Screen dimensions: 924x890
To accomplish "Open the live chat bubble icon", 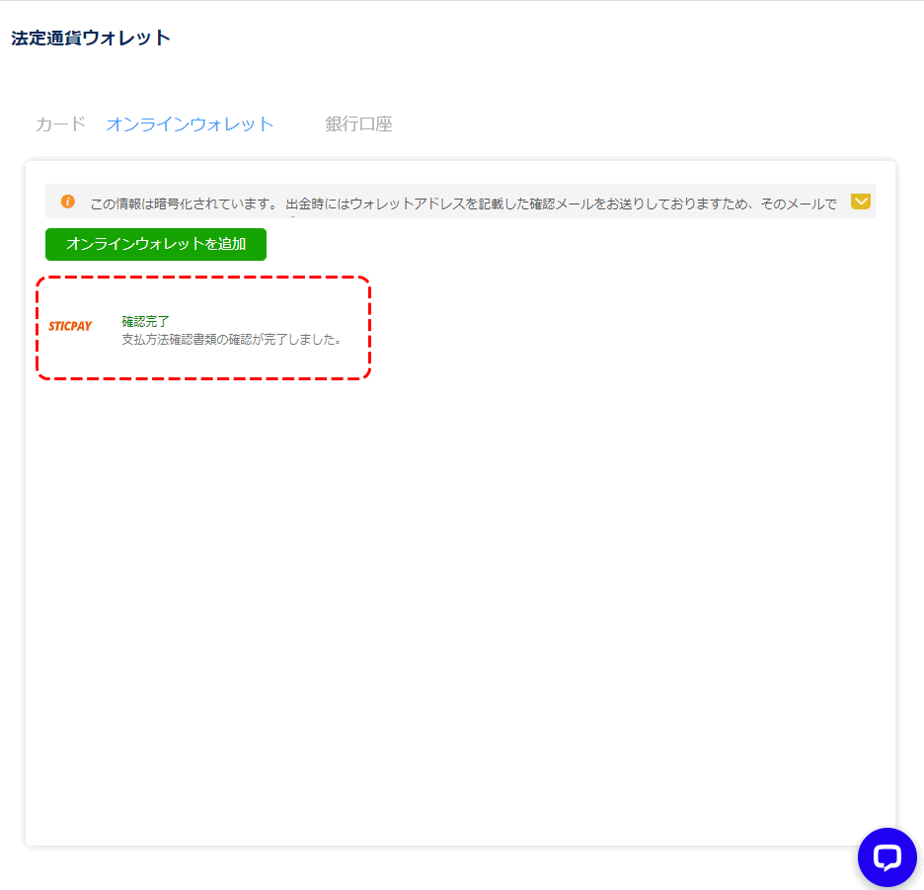I will click(886, 857).
